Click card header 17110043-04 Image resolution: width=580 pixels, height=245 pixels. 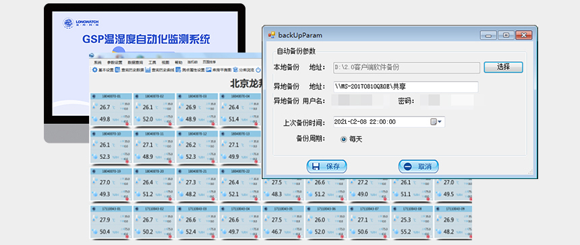coord(241,209)
